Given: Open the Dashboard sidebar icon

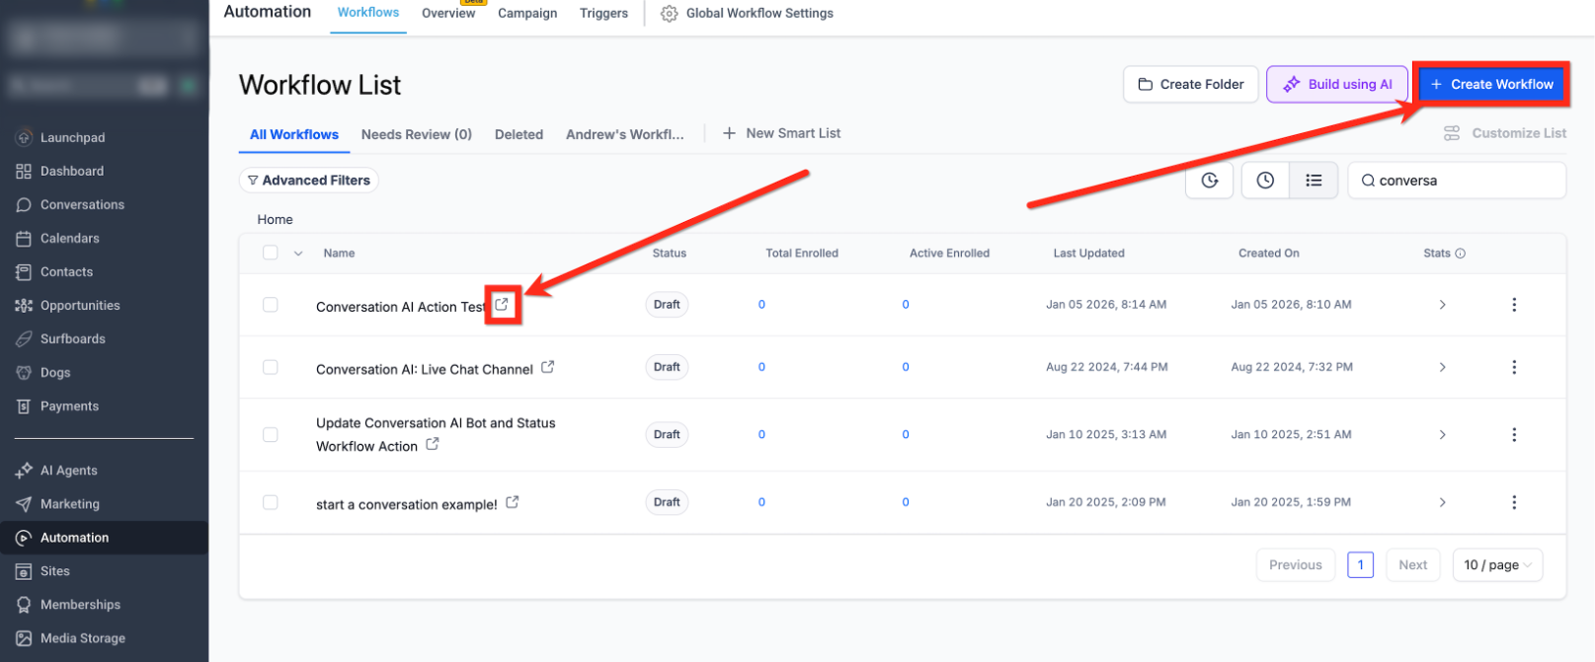Looking at the screenshot, I should click(x=24, y=171).
